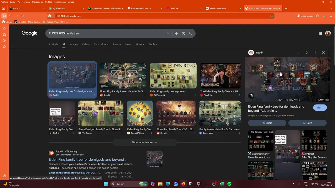Click Iniciar sesión in the toolbar

click(305, 16)
